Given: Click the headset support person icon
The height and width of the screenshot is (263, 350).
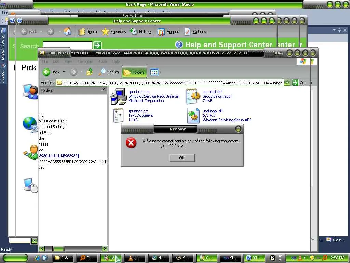Looking at the screenshot, I should pos(30,91).
